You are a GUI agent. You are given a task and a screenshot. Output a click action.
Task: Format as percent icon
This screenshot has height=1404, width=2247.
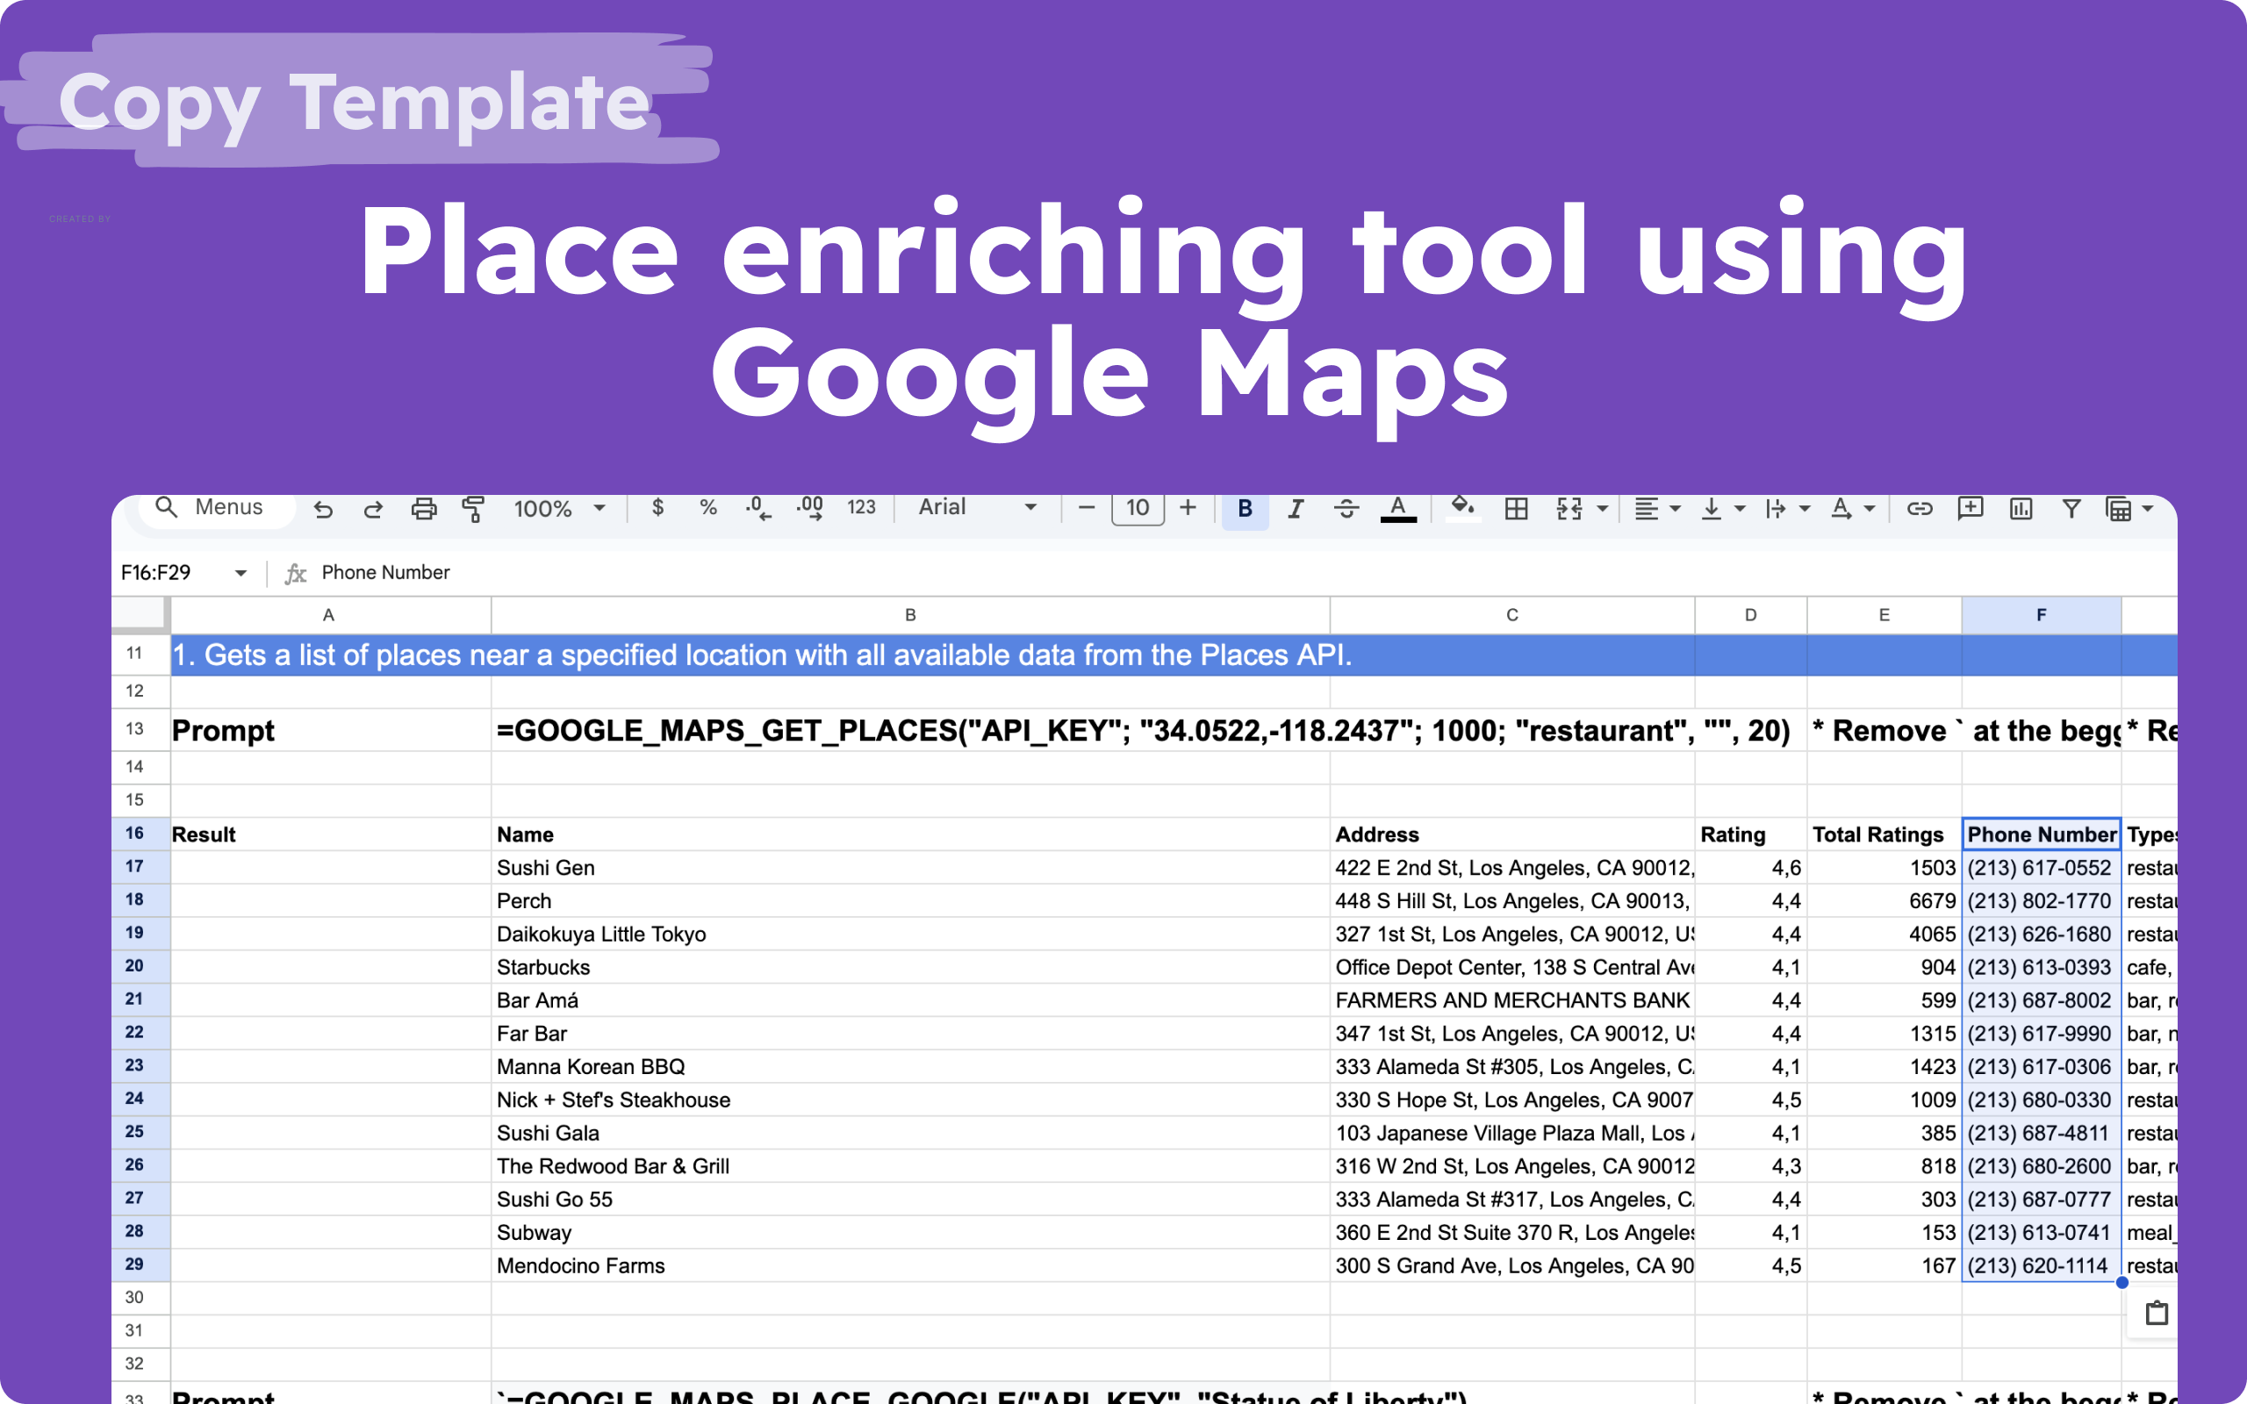(x=708, y=507)
